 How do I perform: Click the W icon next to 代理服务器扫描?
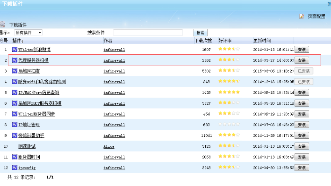click(15, 60)
